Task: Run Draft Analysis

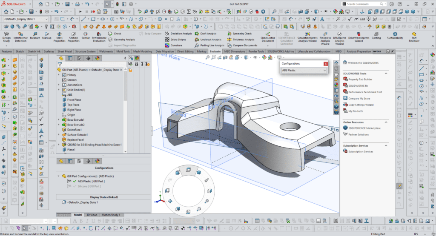Action: click(206, 34)
